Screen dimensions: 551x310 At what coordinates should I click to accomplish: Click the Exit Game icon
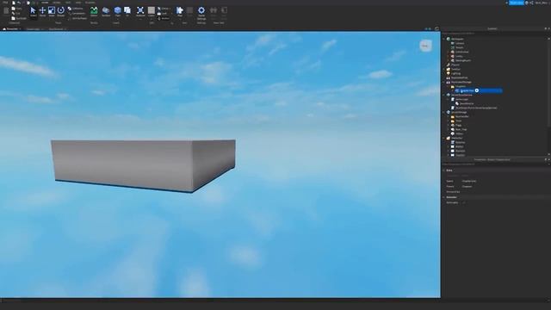tap(224, 11)
